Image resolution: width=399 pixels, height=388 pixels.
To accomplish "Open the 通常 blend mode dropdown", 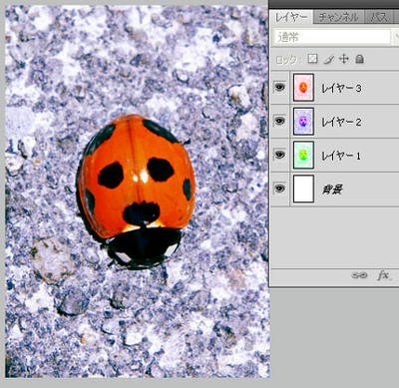I will click(x=332, y=37).
